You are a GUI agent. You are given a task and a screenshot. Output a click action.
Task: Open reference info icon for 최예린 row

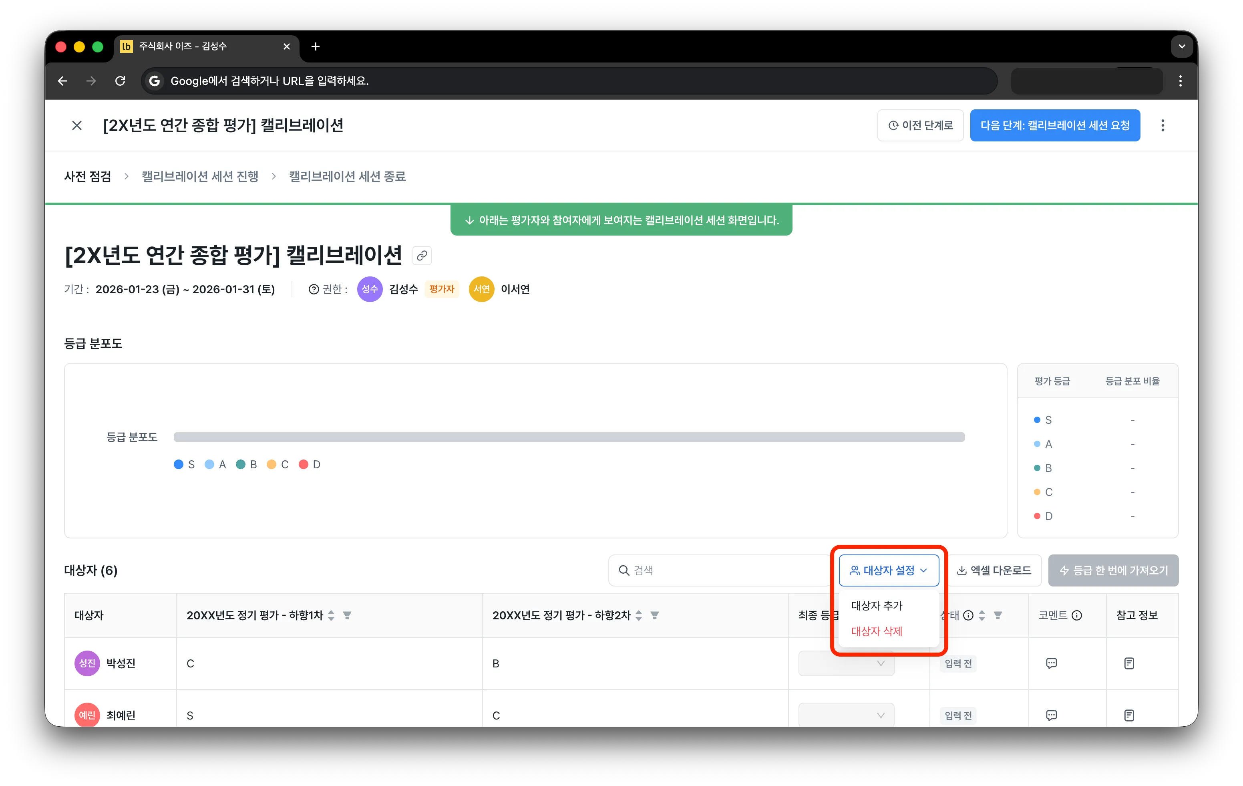coord(1129,715)
